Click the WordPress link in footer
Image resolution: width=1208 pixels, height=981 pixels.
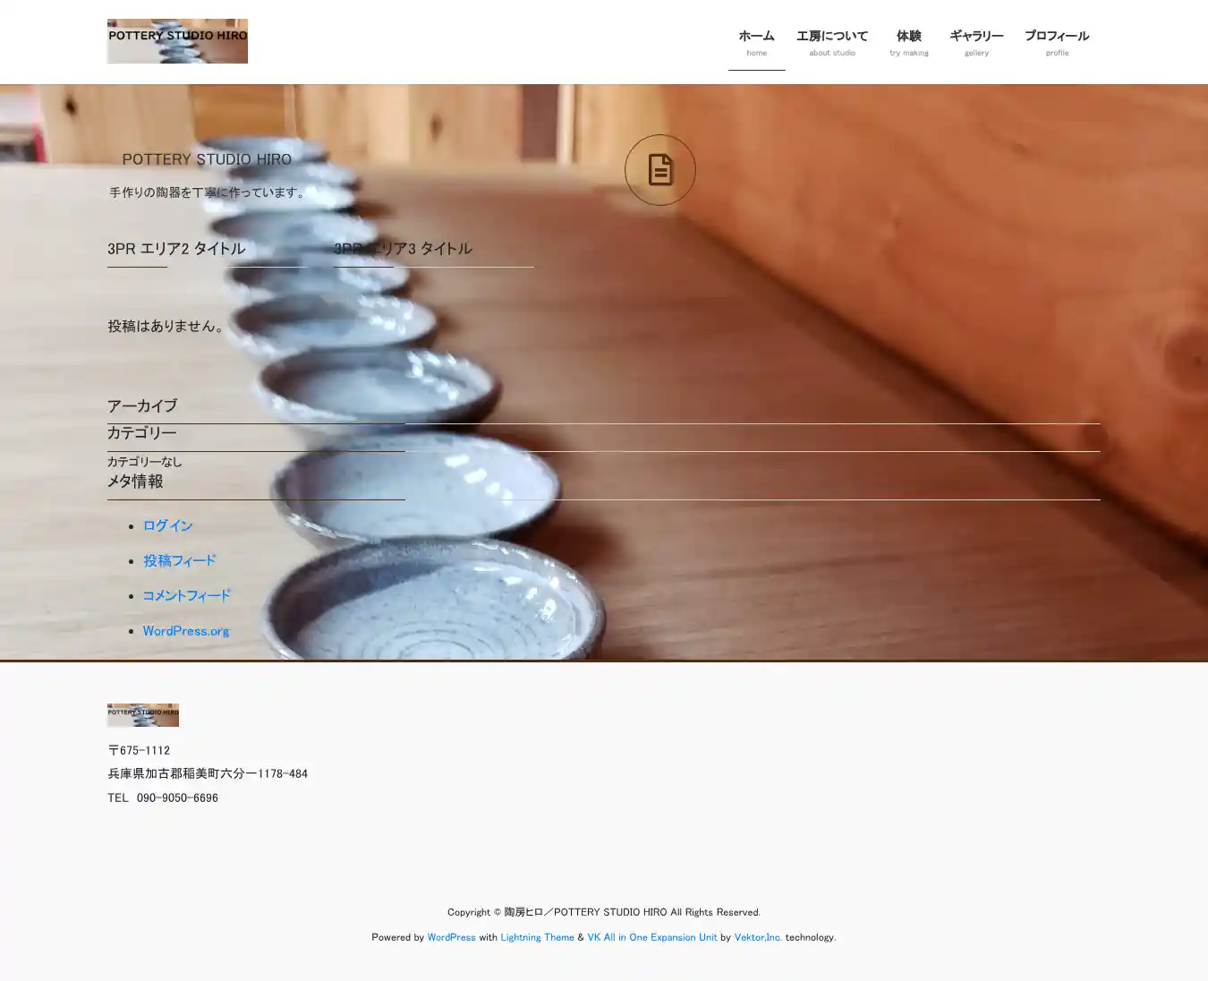(x=451, y=937)
